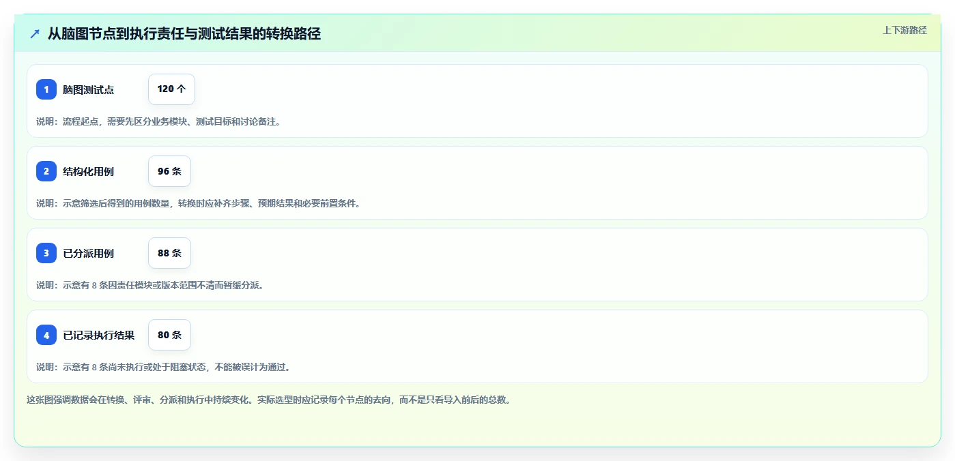Image resolution: width=955 pixels, height=461 pixels.
Task: Click the 120 个 value chip
Action: coord(171,89)
